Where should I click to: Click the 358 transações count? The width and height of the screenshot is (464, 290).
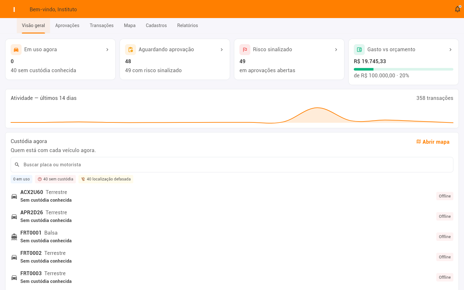(x=435, y=98)
